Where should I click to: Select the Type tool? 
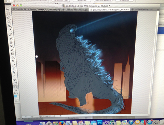point(14,68)
